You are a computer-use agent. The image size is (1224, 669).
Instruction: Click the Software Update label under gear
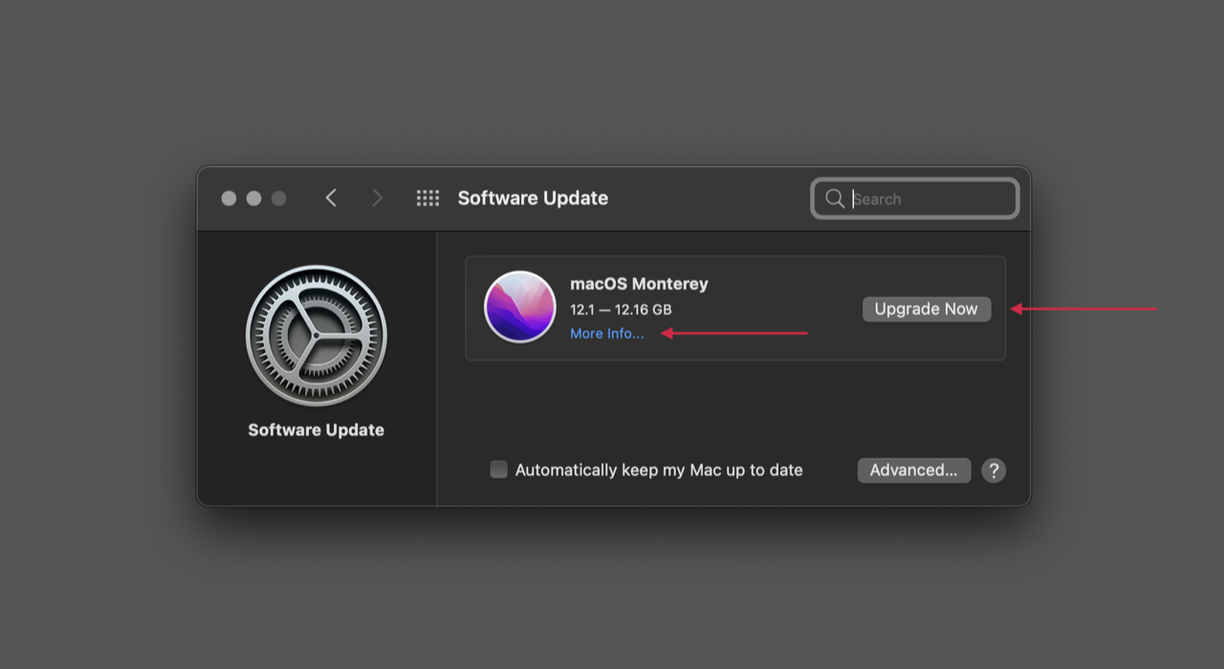point(317,430)
